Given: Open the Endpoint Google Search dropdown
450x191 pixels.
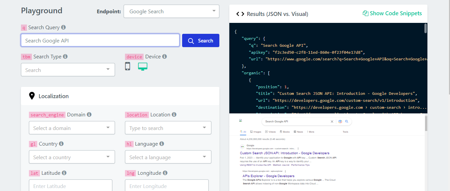Looking at the screenshot, I should (x=171, y=11).
